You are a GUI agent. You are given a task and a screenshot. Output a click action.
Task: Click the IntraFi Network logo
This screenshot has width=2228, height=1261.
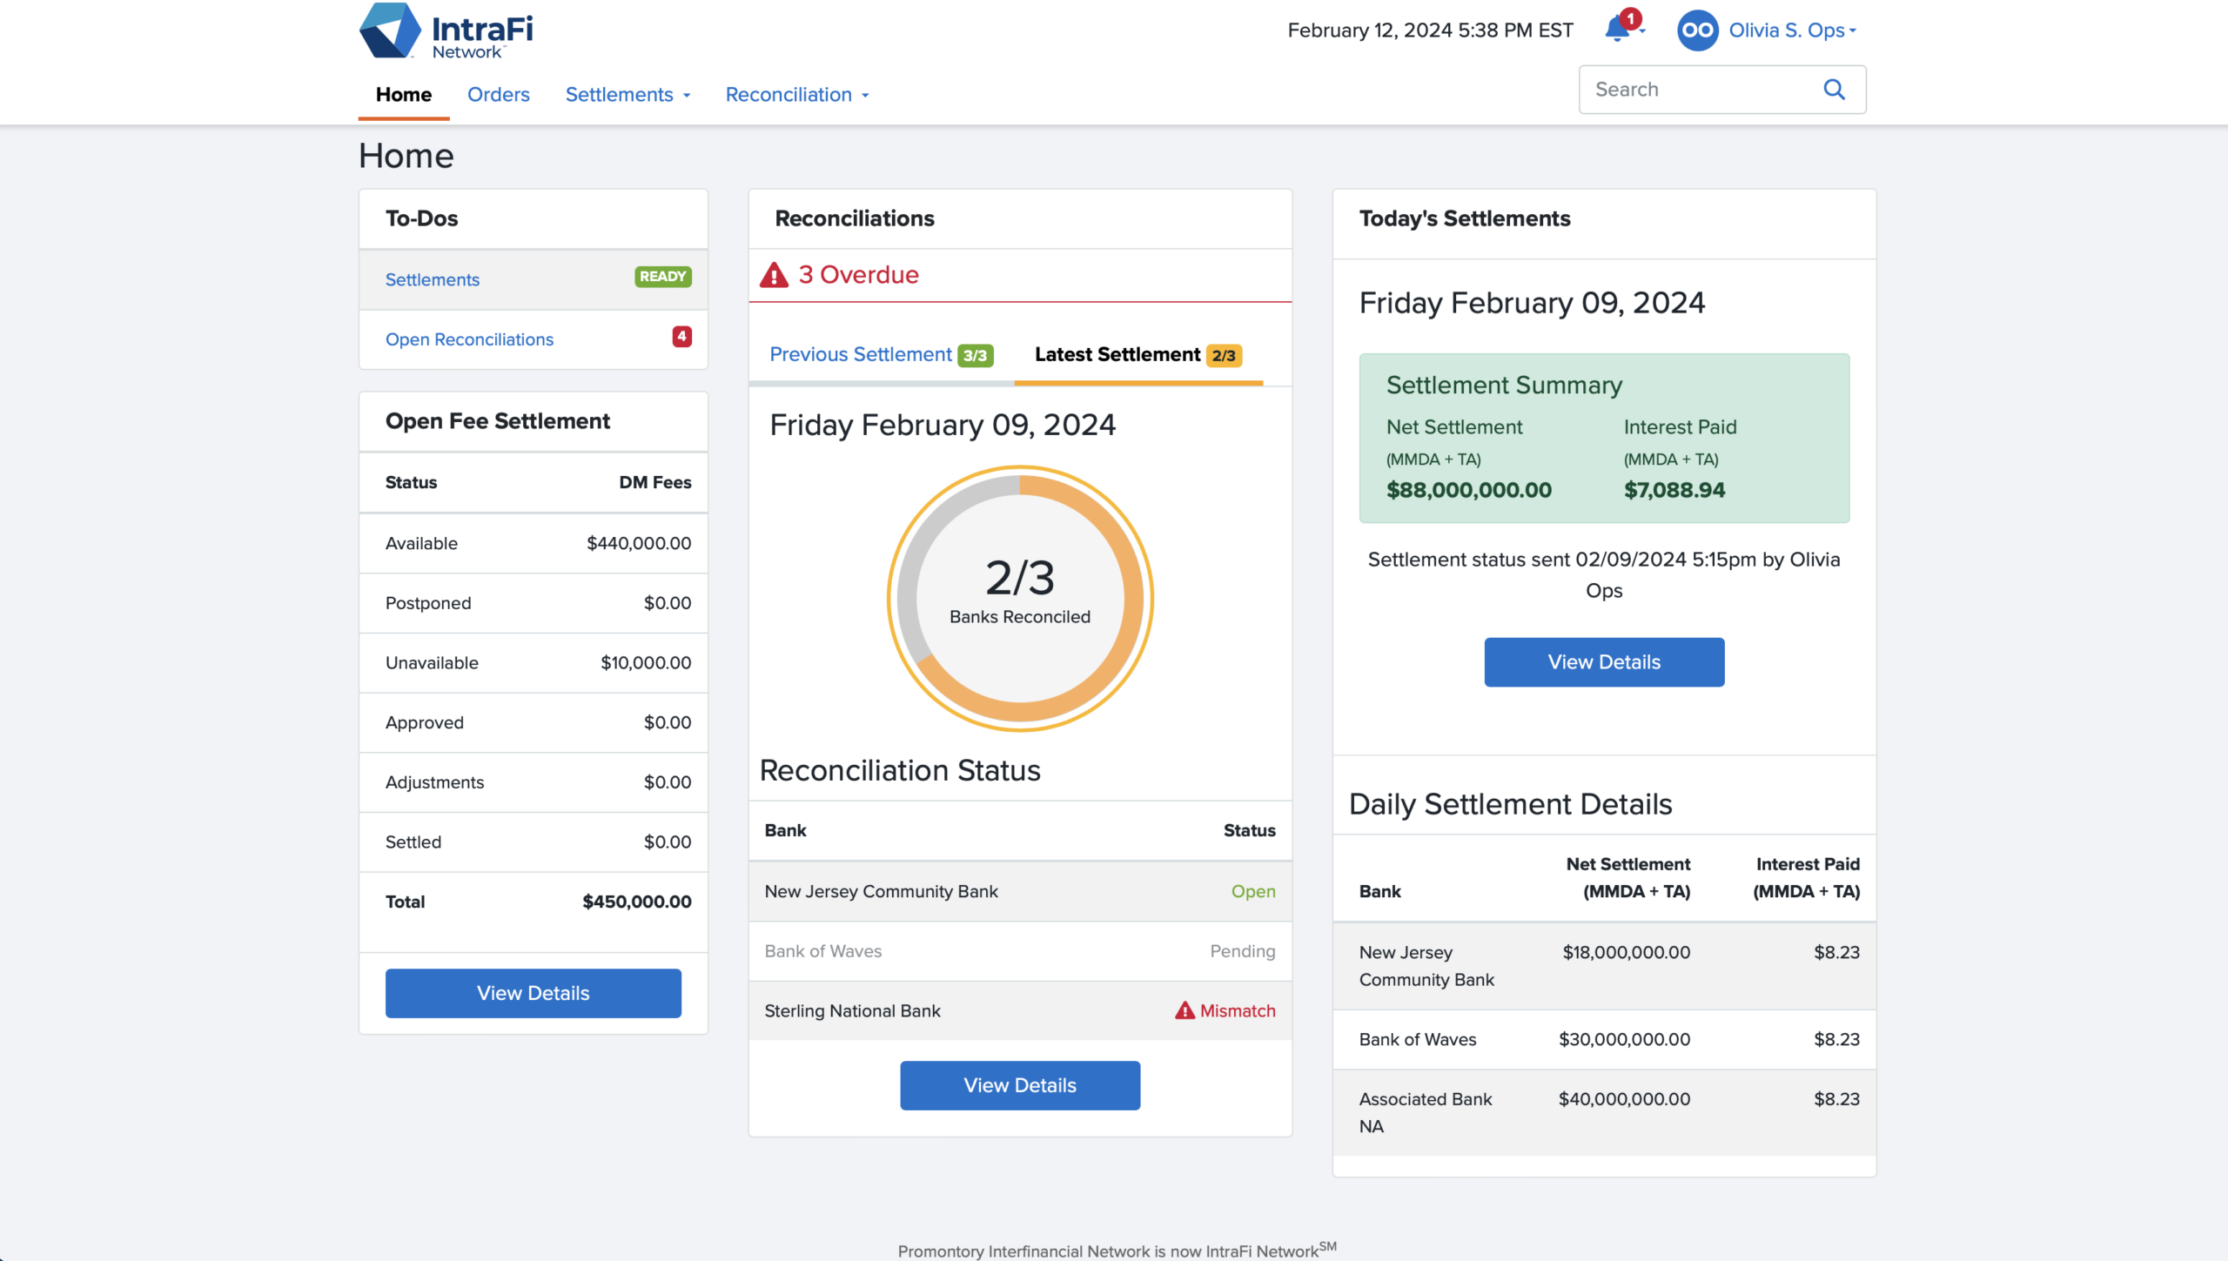[x=446, y=30]
